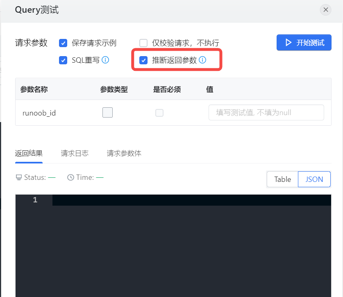Click info icon next to 推断返回参数
The width and height of the screenshot is (343, 297).
[x=202, y=60]
